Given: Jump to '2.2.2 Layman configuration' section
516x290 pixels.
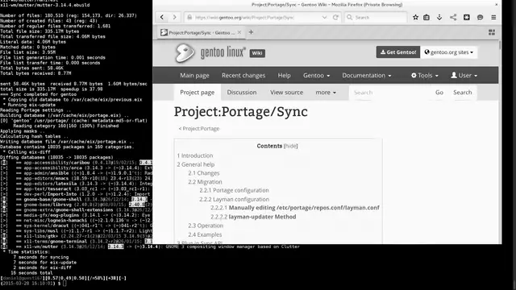Looking at the screenshot, I should [x=234, y=199].
